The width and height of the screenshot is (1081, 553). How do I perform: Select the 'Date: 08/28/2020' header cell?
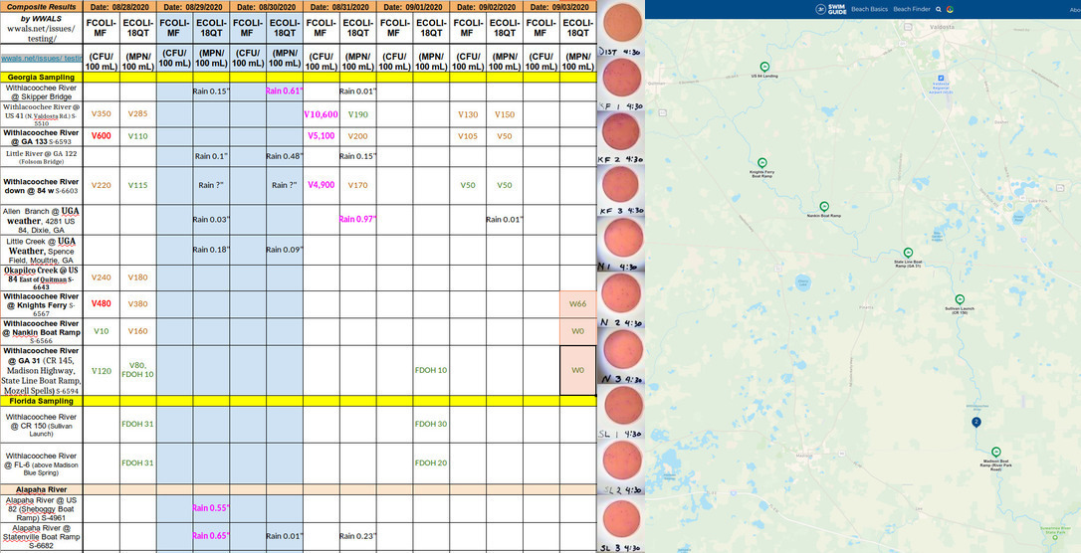point(120,6)
